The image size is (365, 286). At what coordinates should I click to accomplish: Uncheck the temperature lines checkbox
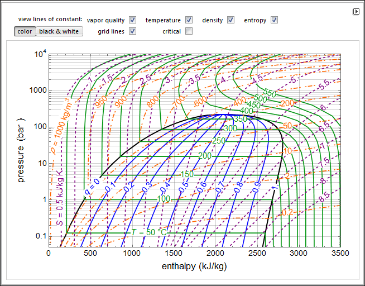189,20
